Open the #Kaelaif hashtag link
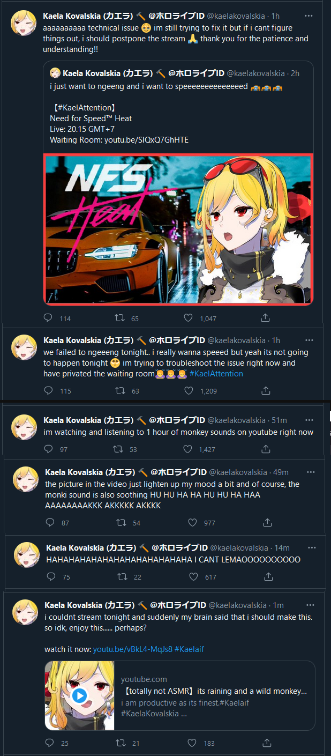The image size is (331, 756). coord(189,649)
